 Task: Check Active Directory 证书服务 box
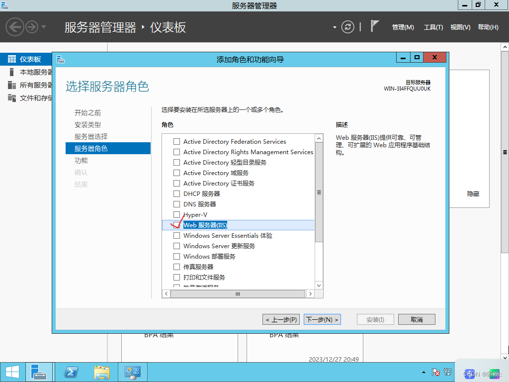pos(176,183)
